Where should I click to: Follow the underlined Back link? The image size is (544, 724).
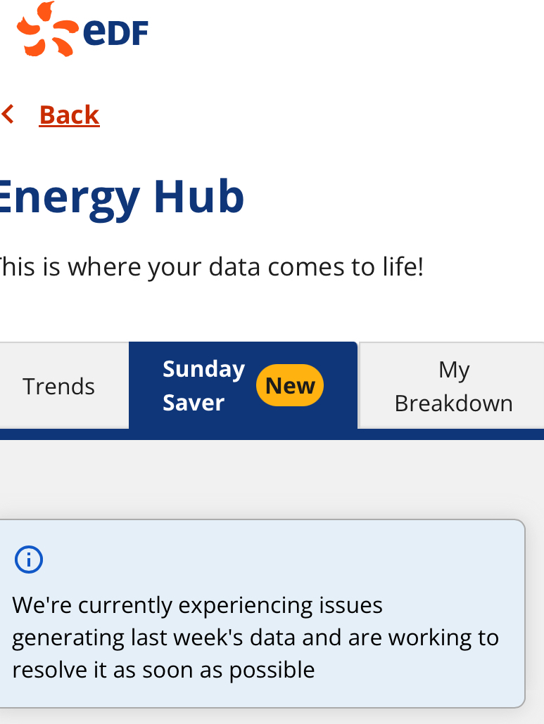click(x=70, y=115)
